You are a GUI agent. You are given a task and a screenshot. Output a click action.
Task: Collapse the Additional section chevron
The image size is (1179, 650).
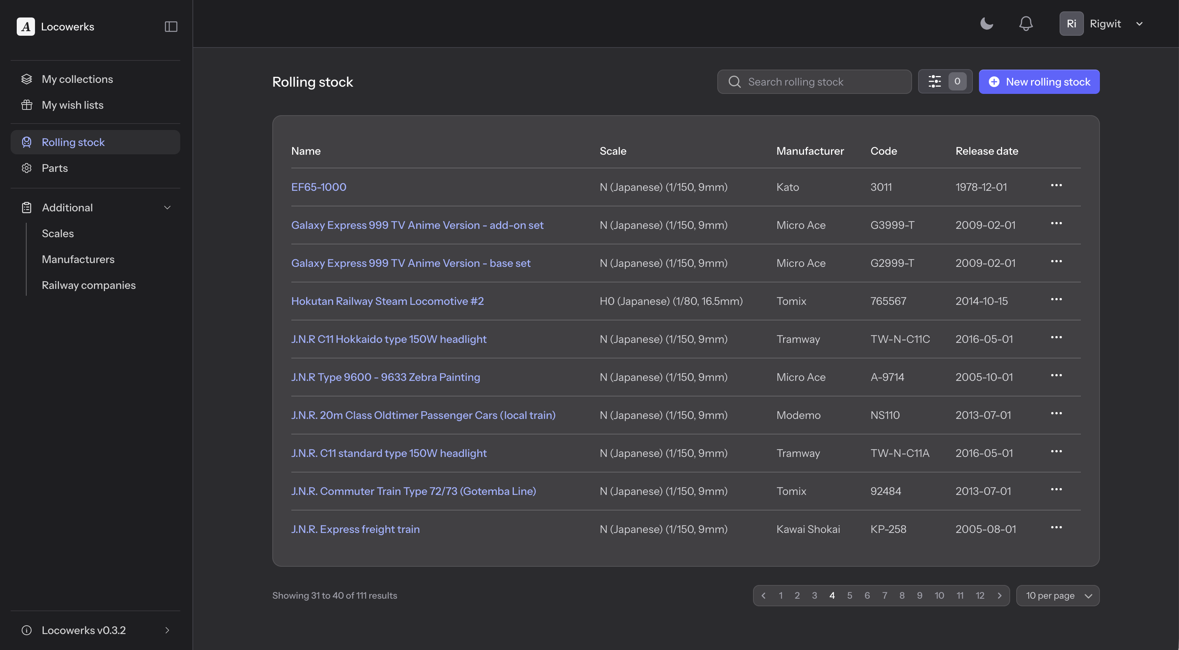coord(167,208)
